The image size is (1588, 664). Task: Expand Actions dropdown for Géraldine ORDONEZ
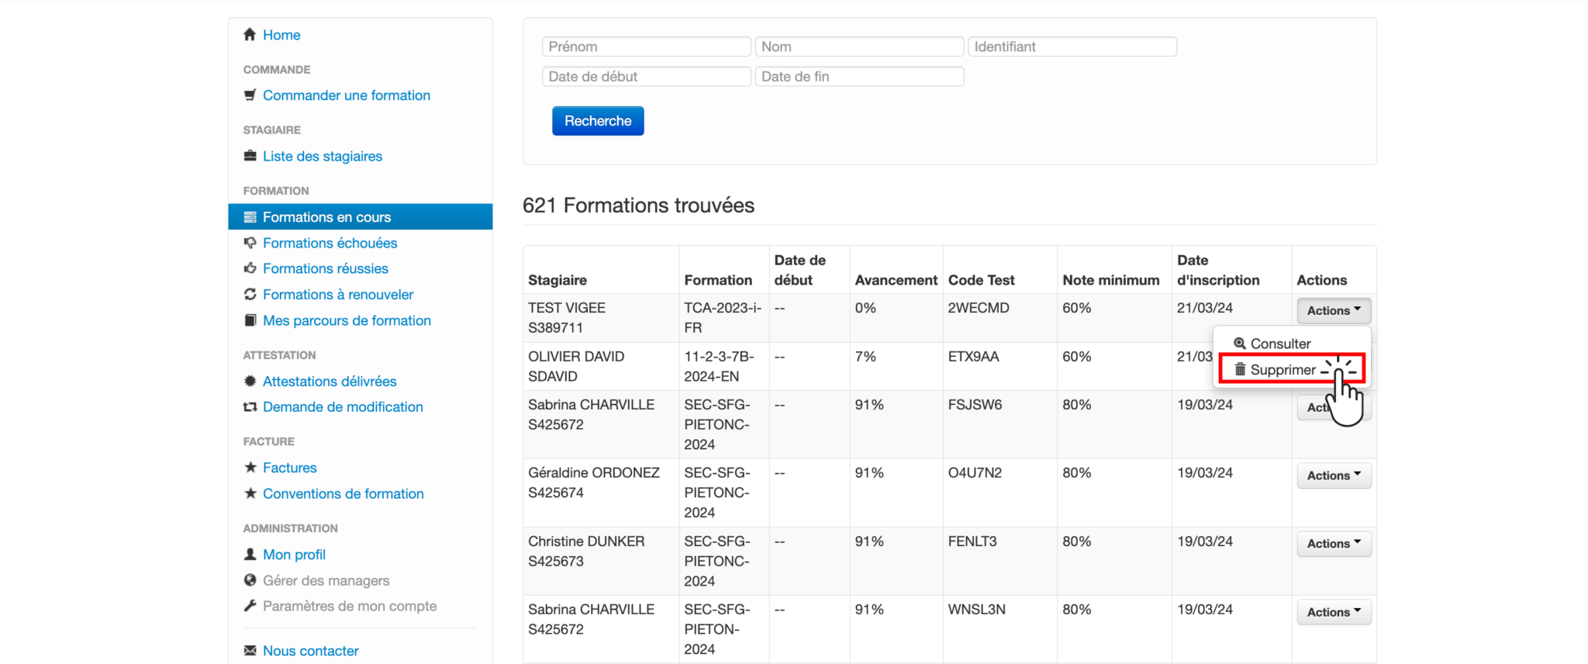click(x=1333, y=476)
